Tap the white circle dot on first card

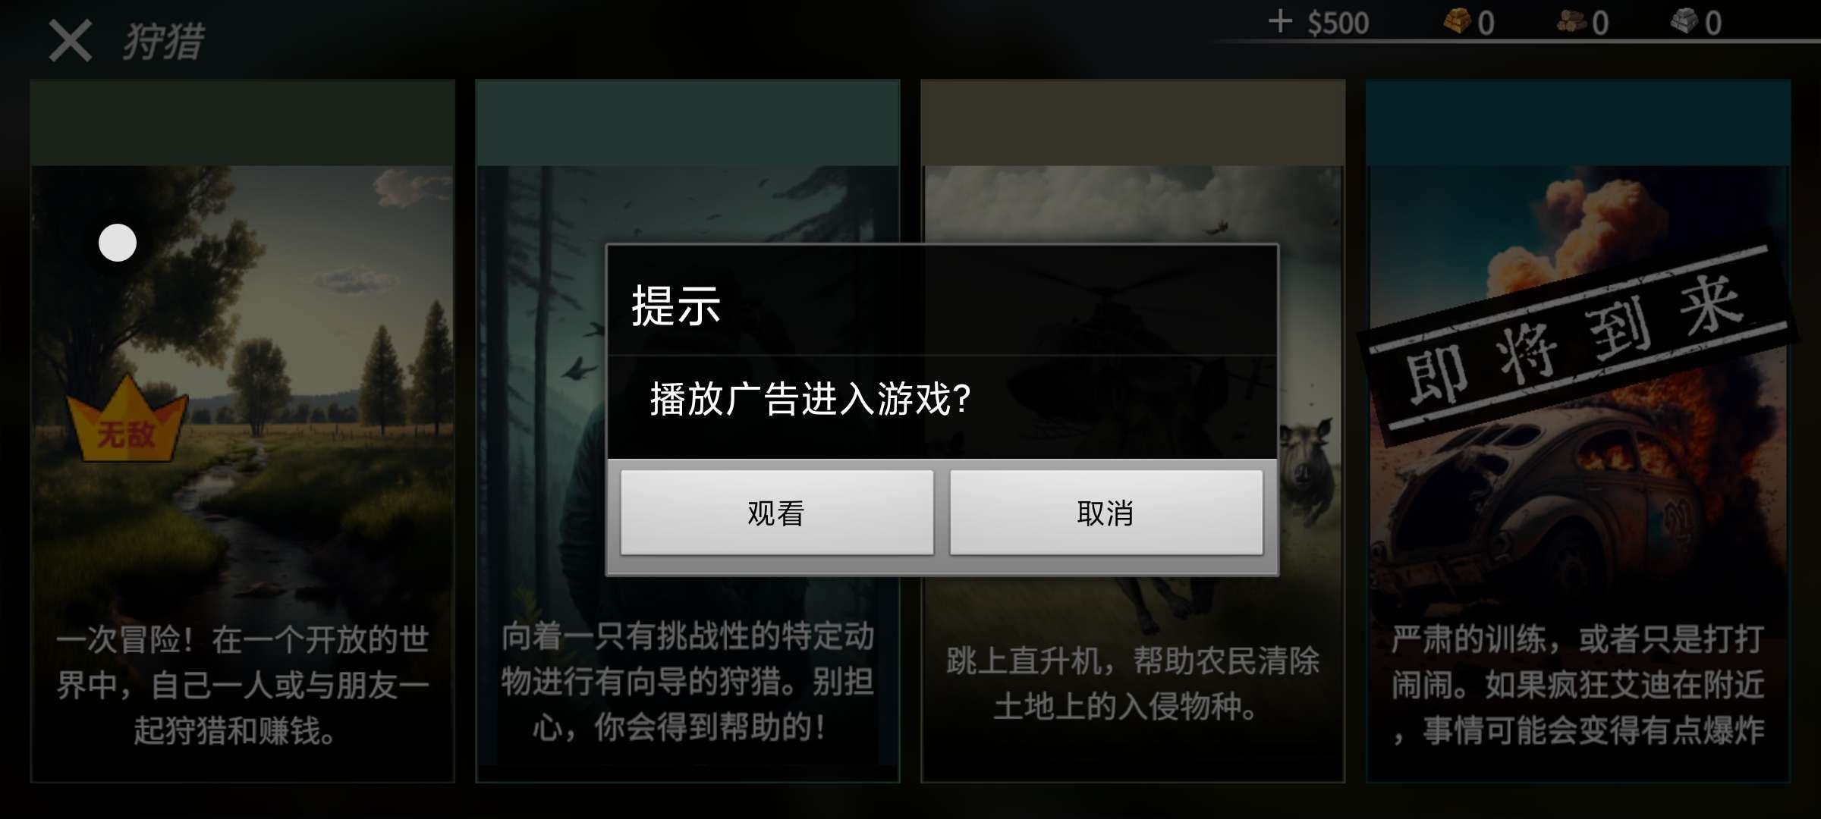tap(118, 243)
